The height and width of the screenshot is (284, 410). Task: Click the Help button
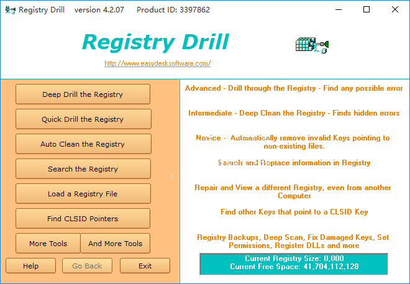click(x=30, y=266)
